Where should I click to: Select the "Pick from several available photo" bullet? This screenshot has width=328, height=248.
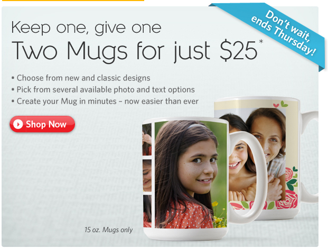click(103, 90)
